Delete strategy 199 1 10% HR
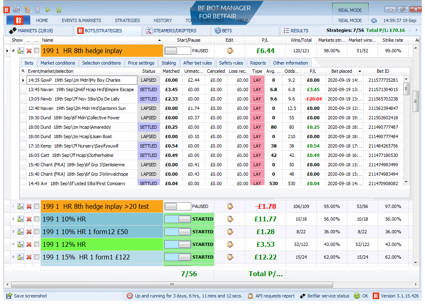 coord(29,219)
